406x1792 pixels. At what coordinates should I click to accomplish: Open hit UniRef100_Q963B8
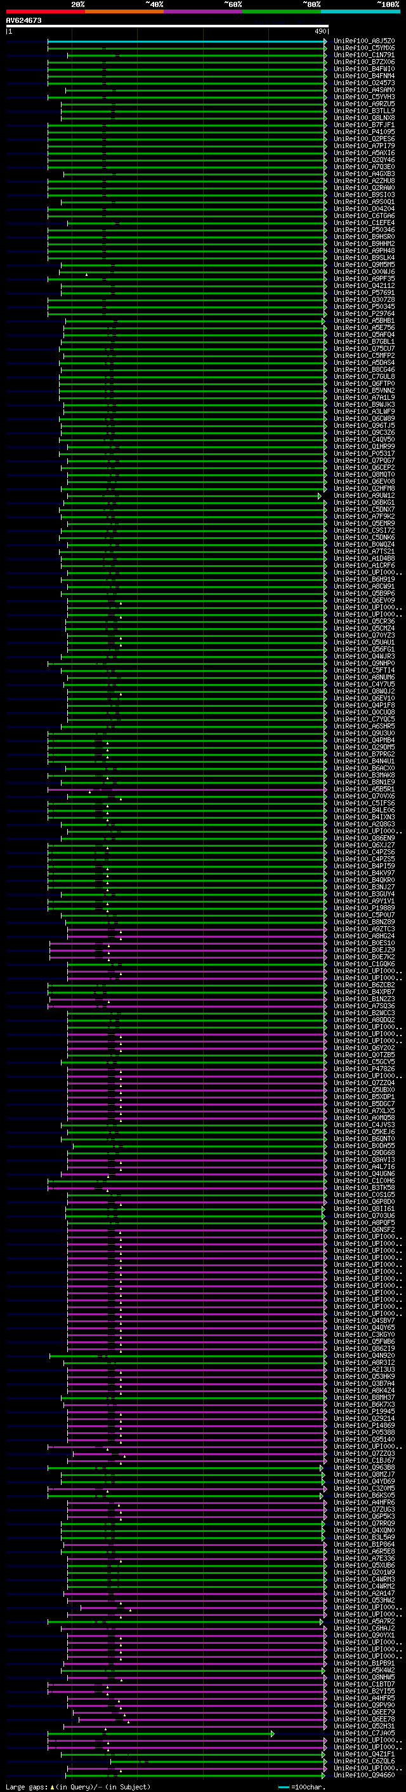click(x=364, y=1467)
